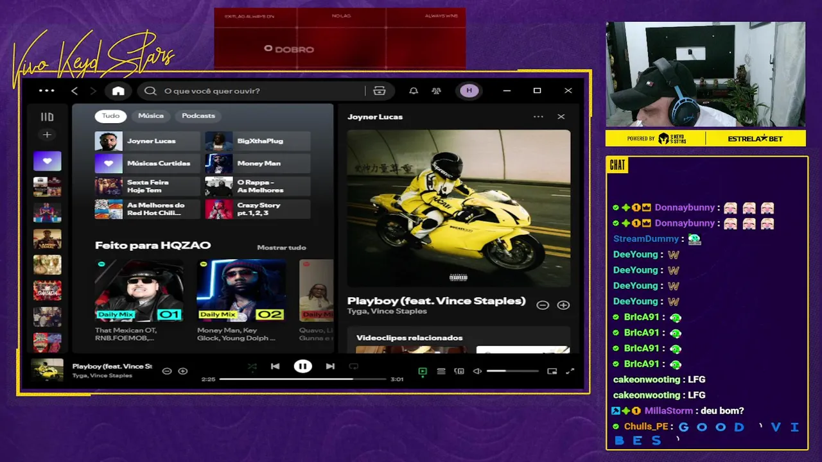Open the three-dot app menu
The height and width of the screenshot is (462, 822).
(x=47, y=90)
